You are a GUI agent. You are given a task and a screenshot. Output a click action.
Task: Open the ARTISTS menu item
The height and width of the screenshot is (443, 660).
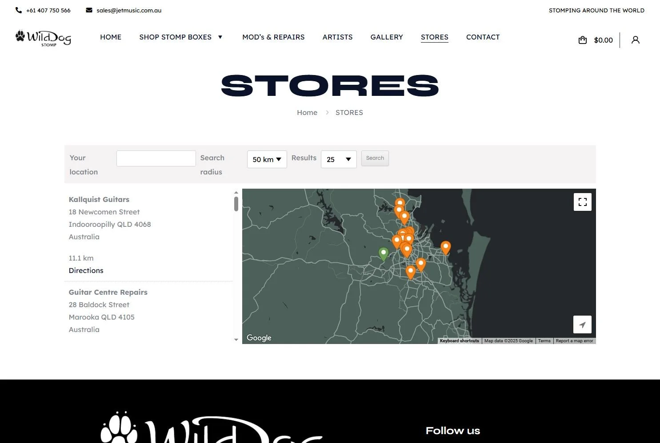pos(337,37)
